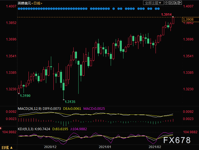
Task: Select the 1.3914 high price marker
Action: (166, 15)
